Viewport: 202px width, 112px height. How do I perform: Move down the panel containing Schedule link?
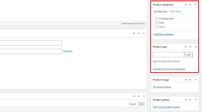point(138,33)
